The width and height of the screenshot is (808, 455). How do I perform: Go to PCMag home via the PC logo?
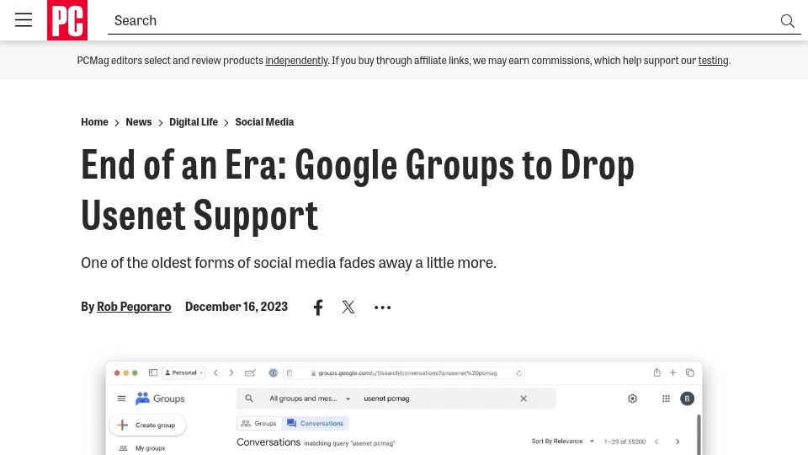67,20
